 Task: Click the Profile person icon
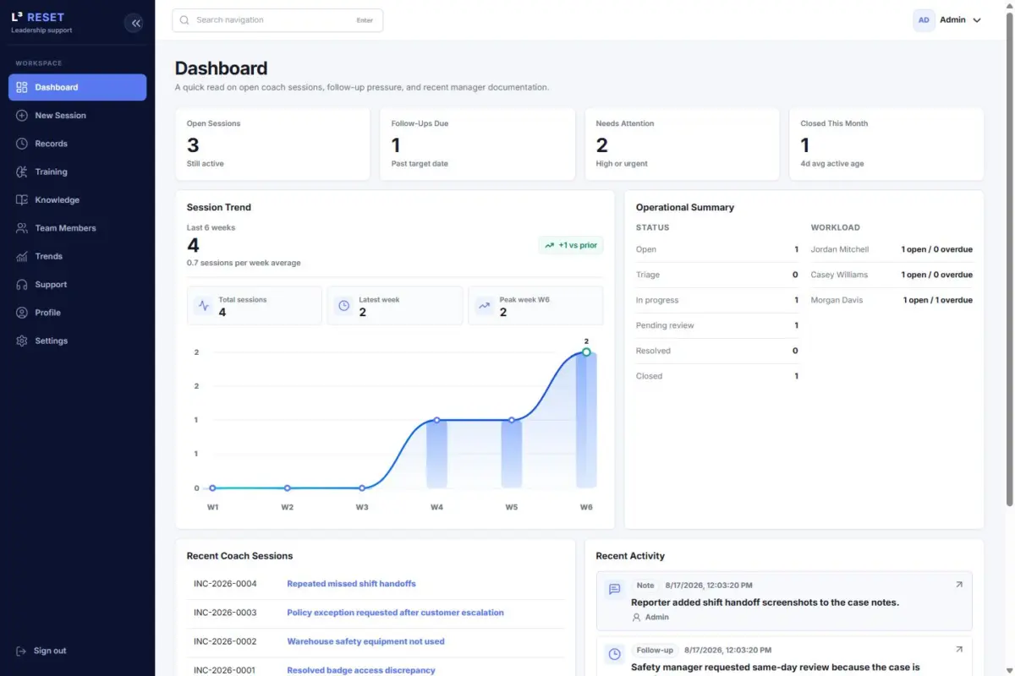pyautogui.click(x=22, y=313)
